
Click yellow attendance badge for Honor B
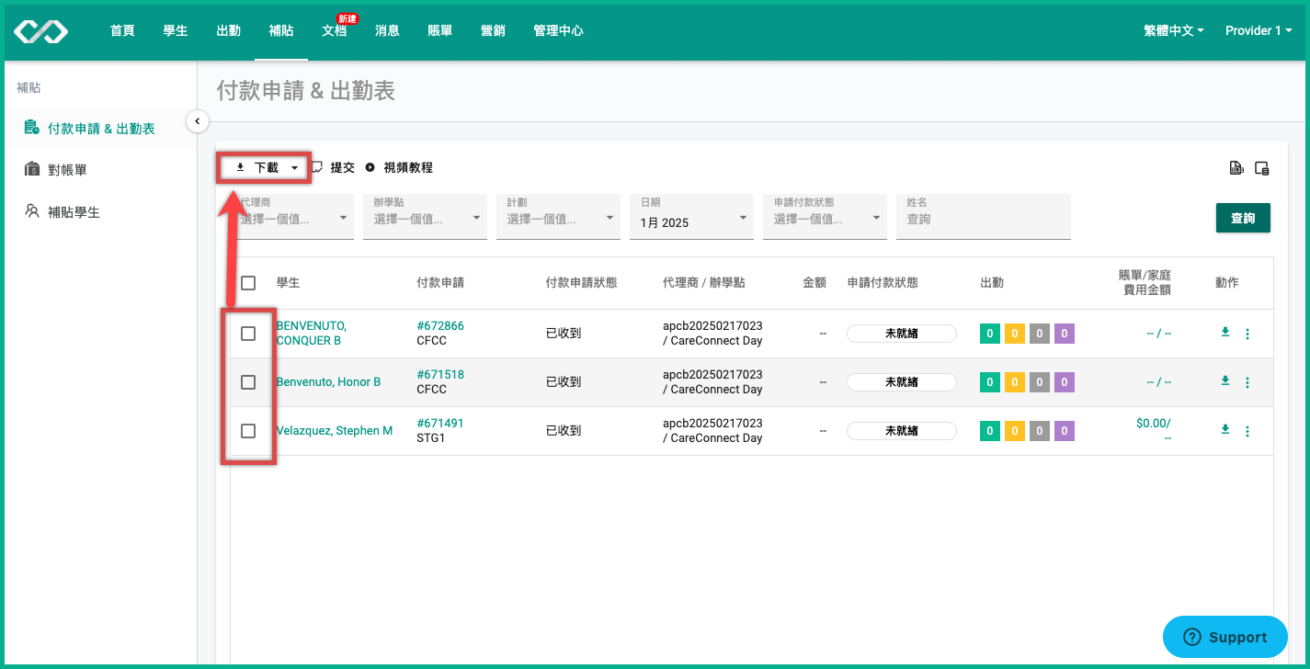click(1015, 382)
